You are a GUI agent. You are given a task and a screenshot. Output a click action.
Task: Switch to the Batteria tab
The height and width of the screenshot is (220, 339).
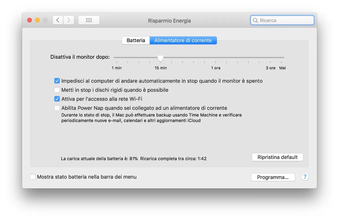pyautogui.click(x=136, y=40)
